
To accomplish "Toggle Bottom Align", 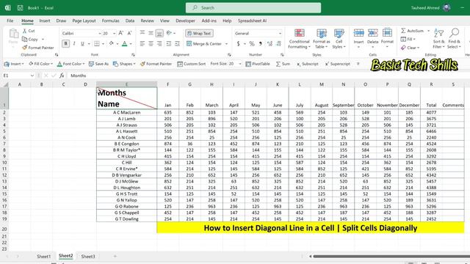I will point(159,33).
